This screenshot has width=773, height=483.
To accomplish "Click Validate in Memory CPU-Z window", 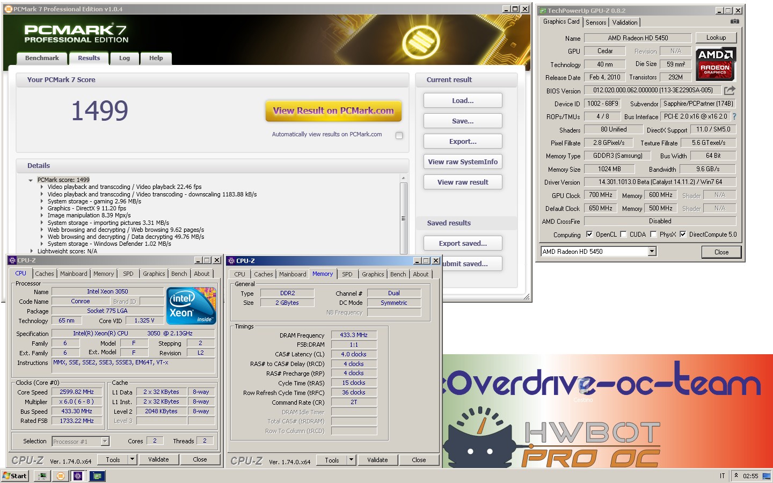I will 377,460.
